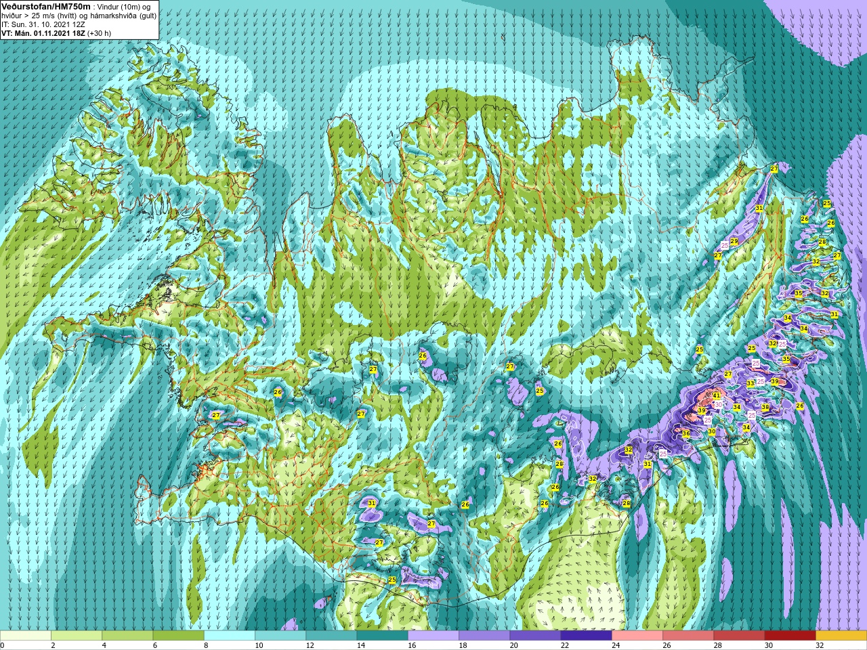This screenshot has height=650, width=867.
Task: Click the legend tick label 4
Action: point(104,645)
